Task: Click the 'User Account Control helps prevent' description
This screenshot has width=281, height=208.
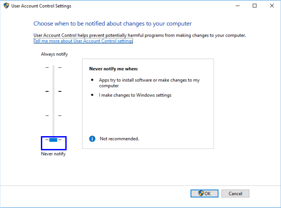Action: 140,35
